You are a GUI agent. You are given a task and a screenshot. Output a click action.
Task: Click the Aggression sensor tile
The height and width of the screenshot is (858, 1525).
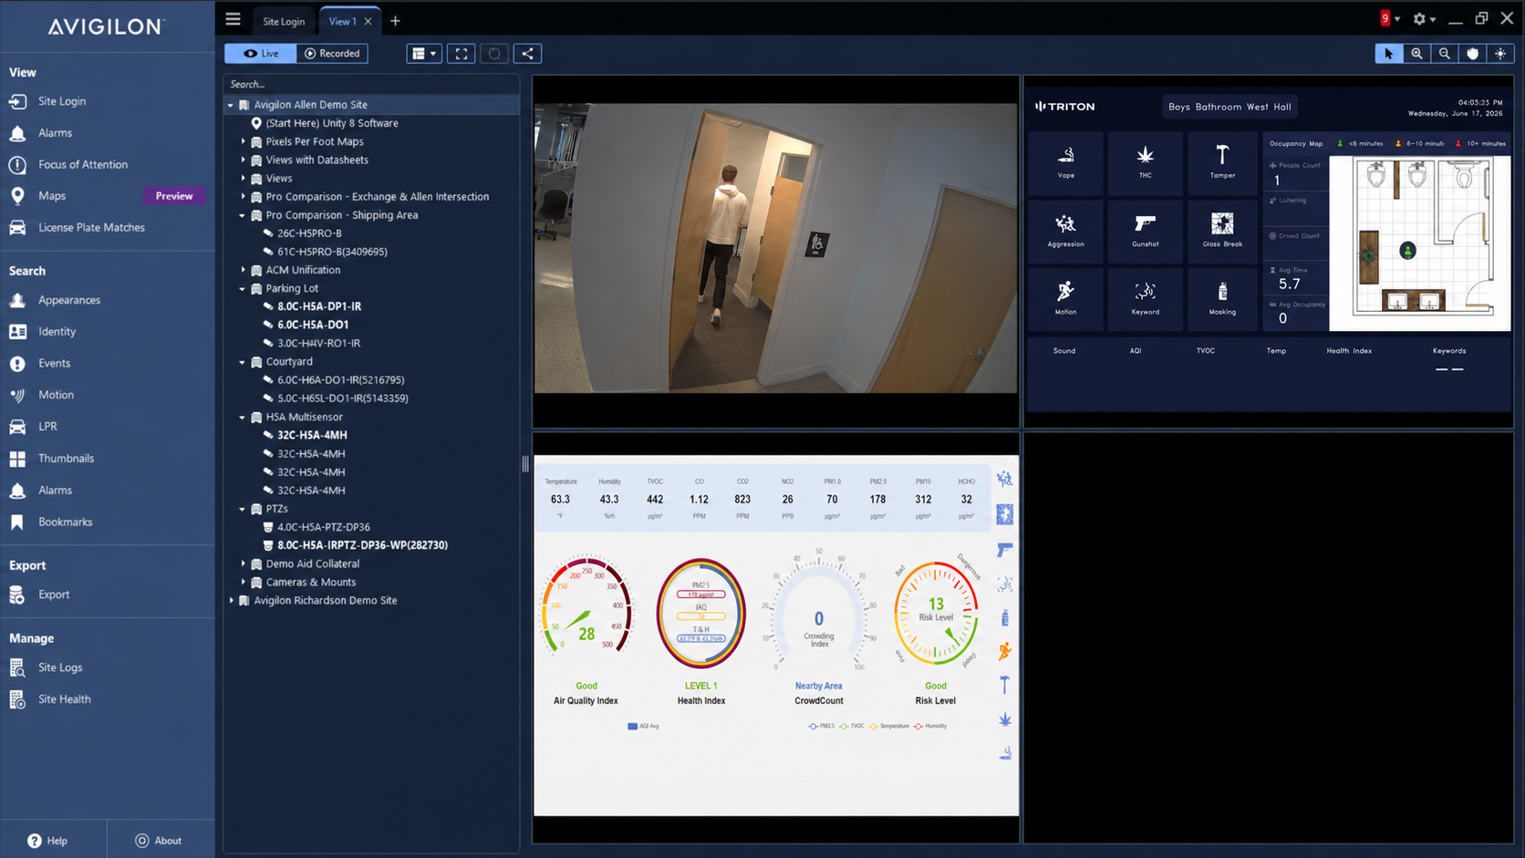(x=1065, y=232)
